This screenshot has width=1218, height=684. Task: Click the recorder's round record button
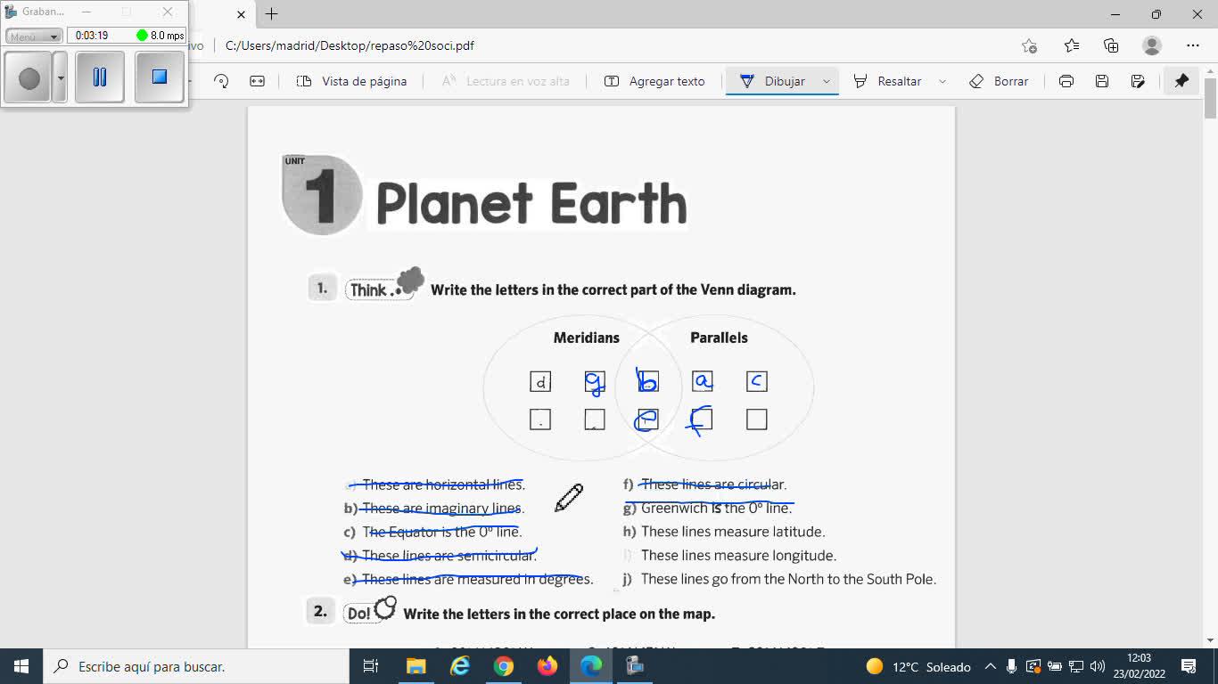[29, 77]
